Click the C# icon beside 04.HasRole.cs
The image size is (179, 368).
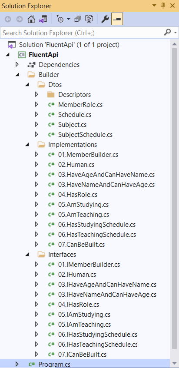click(x=51, y=195)
